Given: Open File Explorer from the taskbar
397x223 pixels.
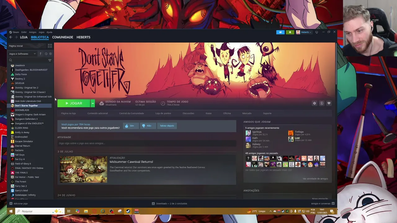Looking at the screenshot, I should click(x=86, y=211).
